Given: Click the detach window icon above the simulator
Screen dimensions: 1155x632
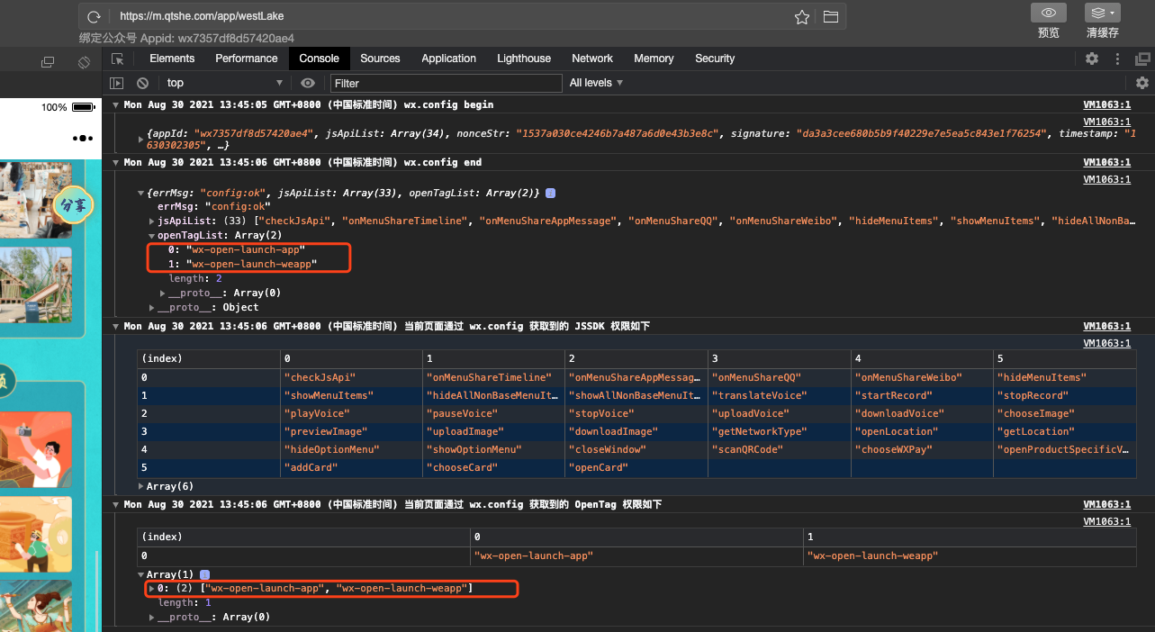Looking at the screenshot, I should [48, 62].
